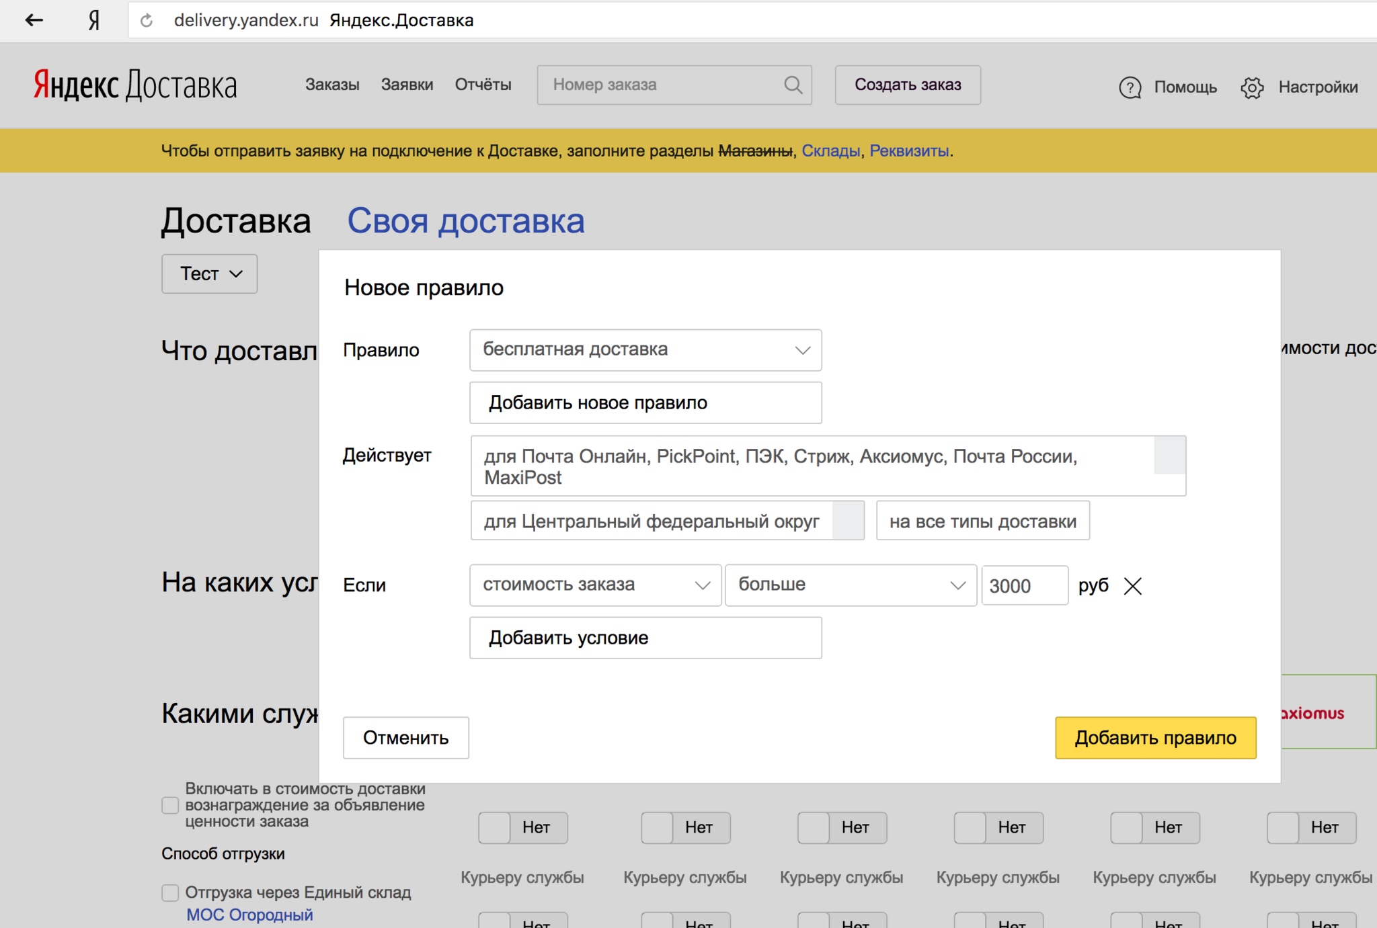Click the Яндекс Доставка logo
Screen dimensions: 1377x928
pos(135,85)
